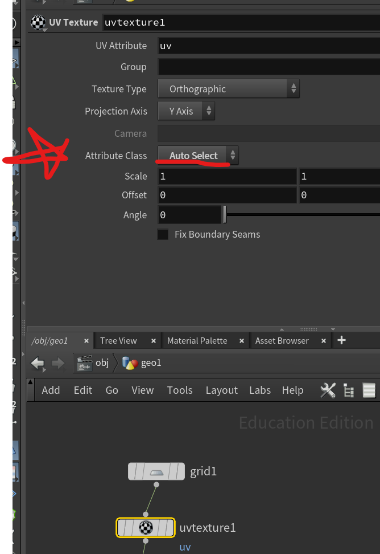Collapse the pane with the left-edge arrow
The width and height of the screenshot is (380, 554).
coord(23,303)
